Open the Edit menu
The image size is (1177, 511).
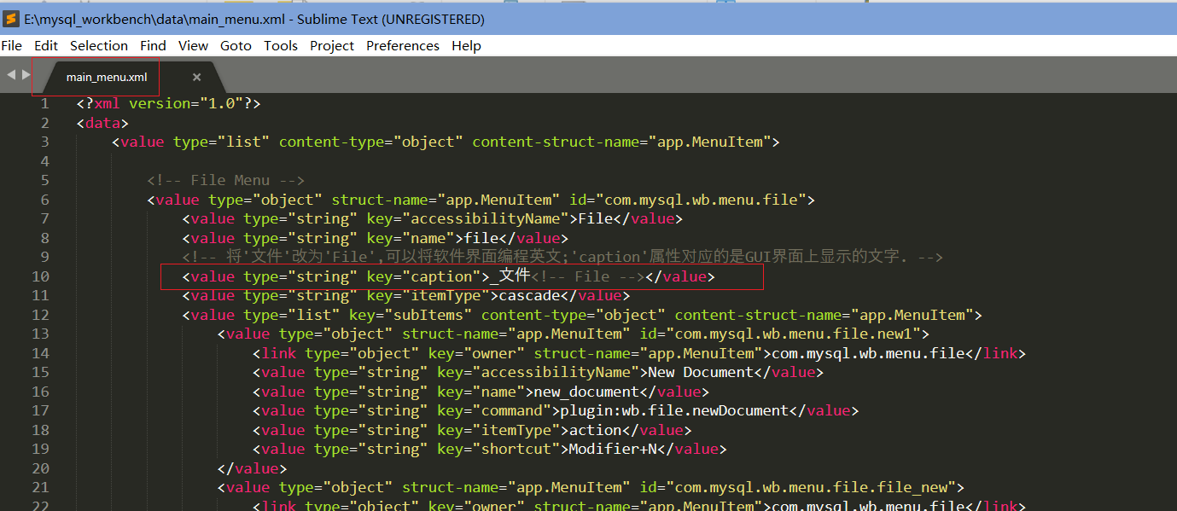point(45,45)
